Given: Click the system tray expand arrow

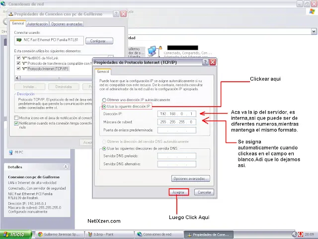Looking at the screenshot, I should click(294, 235).
